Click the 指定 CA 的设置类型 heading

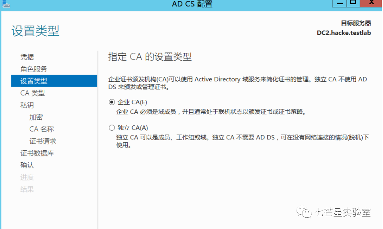tap(150, 56)
